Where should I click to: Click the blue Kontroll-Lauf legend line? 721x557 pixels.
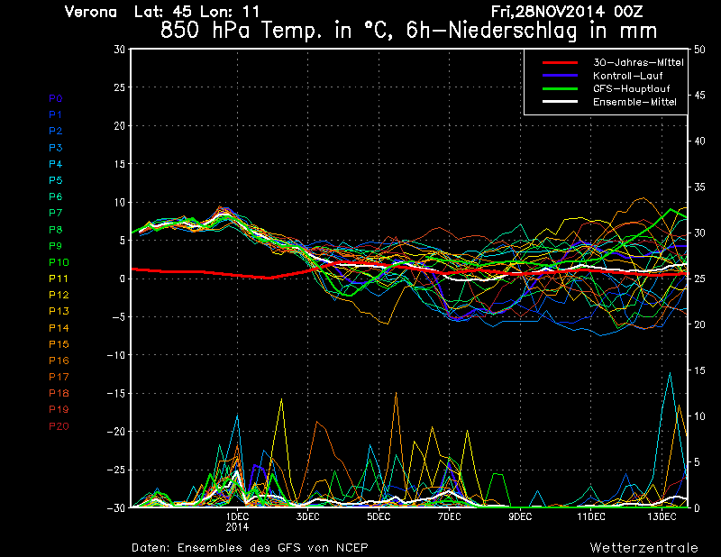pyautogui.click(x=560, y=76)
